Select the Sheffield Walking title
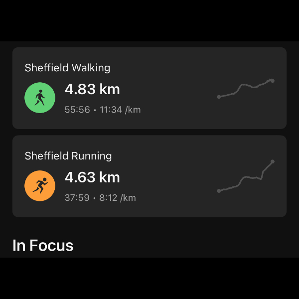299x299 pixels. [x=67, y=68]
